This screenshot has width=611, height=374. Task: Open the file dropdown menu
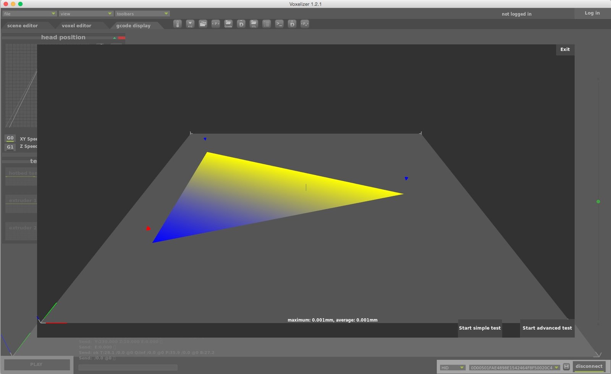[x=29, y=14]
